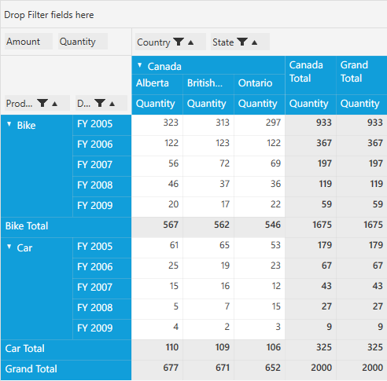The image size is (387, 381).
Task: Collapse the Car row group
Action: [x=9, y=247]
